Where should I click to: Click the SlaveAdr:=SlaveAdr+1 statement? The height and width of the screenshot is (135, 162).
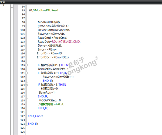point(58,77)
